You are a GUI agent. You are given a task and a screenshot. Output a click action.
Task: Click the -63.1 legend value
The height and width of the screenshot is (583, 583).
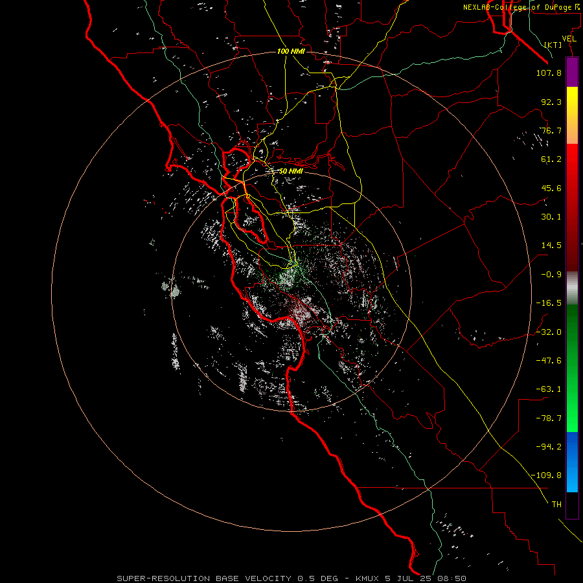point(549,389)
